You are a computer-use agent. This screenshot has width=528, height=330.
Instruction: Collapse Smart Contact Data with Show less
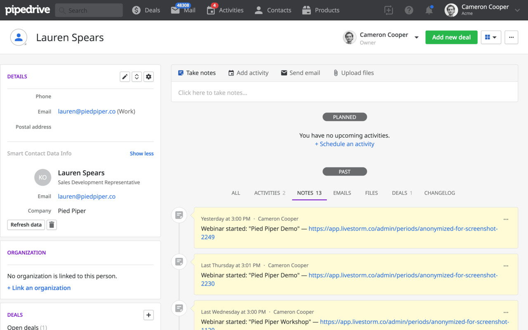pos(141,153)
